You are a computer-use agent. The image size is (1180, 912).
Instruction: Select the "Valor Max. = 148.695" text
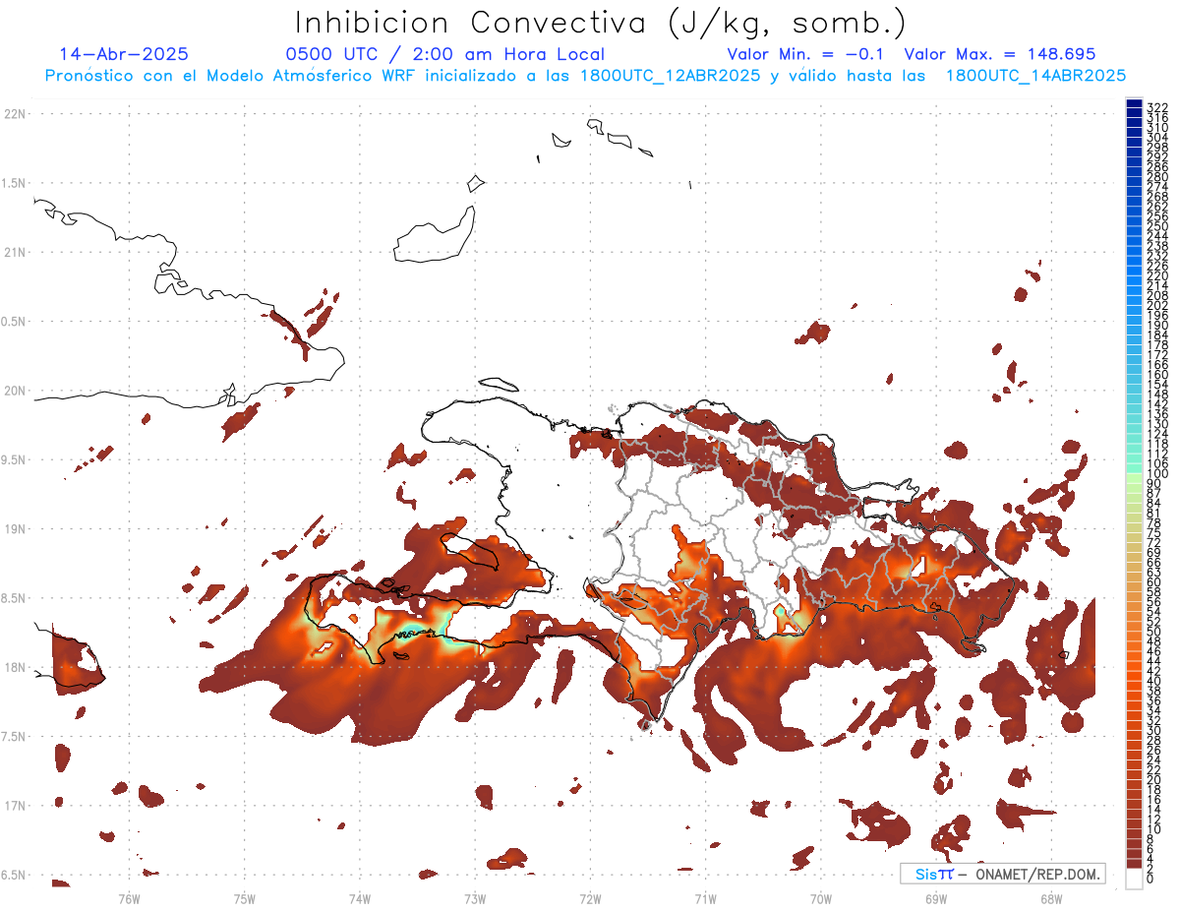1000,54
